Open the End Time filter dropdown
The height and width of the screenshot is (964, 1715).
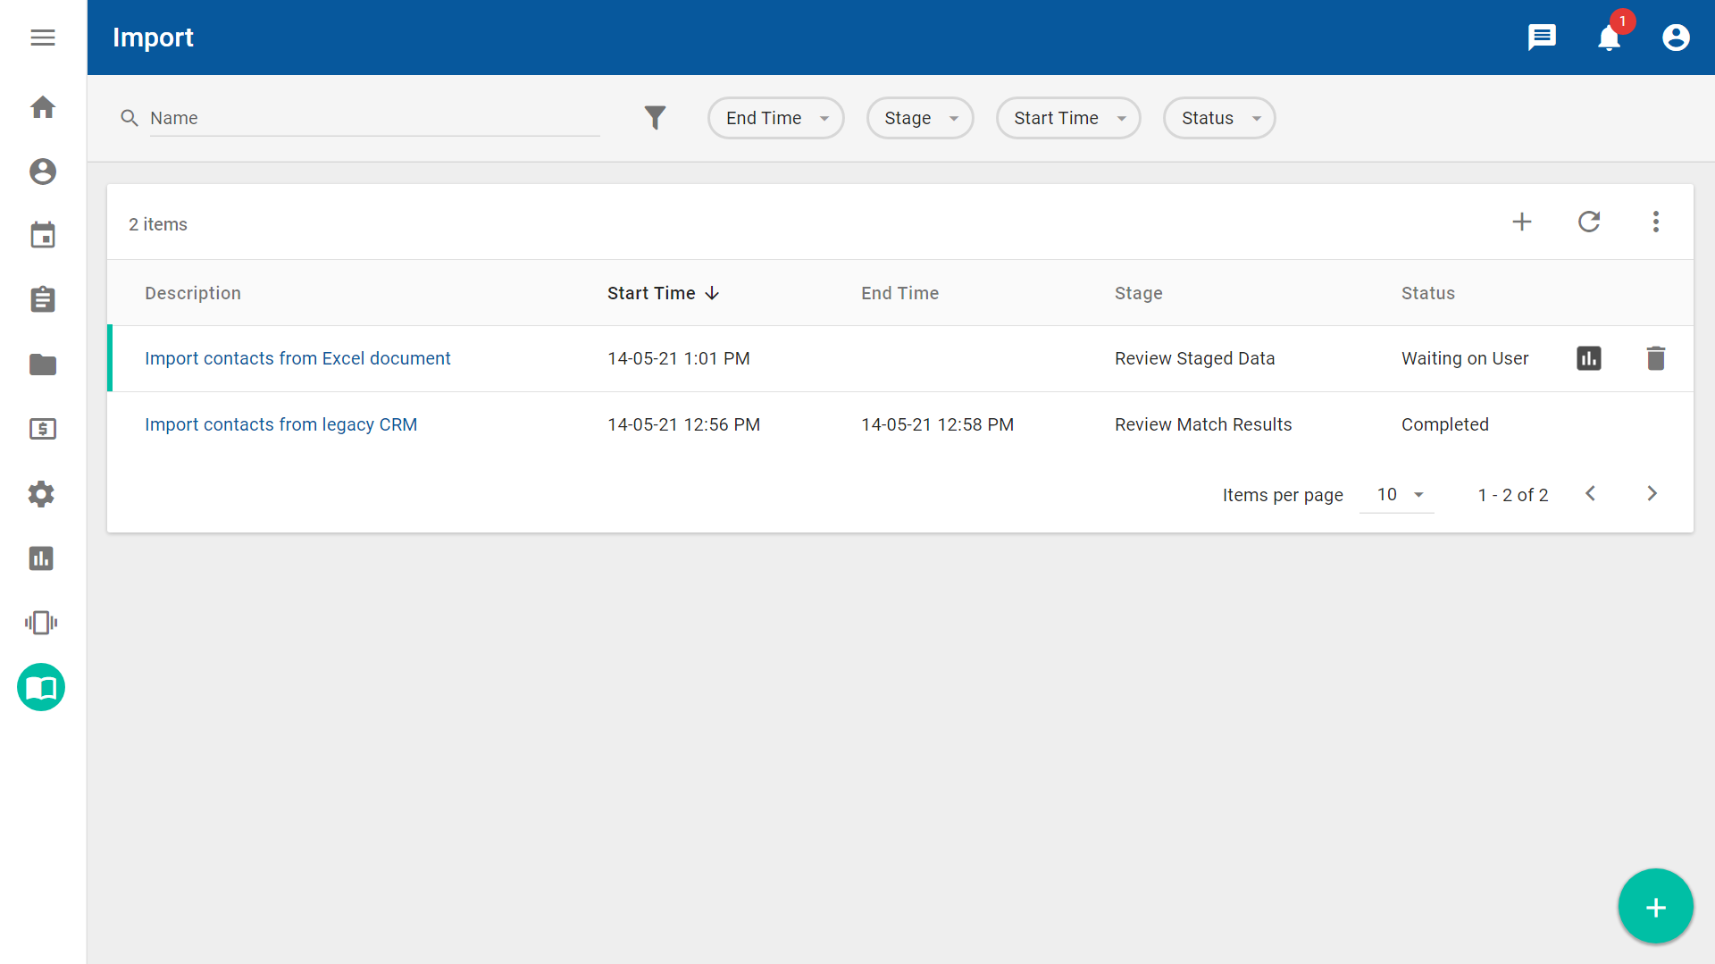pos(775,117)
